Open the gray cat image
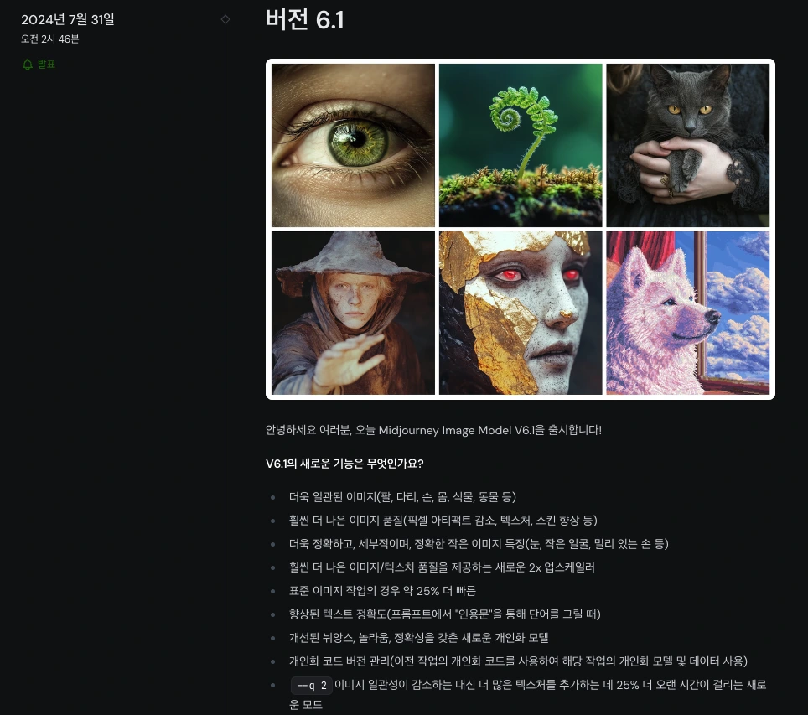808x715 pixels. click(688, 145)
